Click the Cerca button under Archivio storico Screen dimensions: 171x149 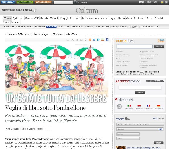pyautogui.click(x=140, y=92)
